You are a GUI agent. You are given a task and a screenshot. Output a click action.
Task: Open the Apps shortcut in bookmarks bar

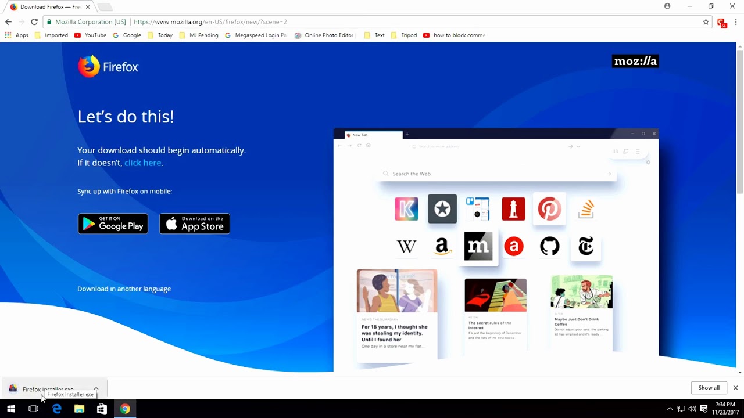[x=16, y=35]
